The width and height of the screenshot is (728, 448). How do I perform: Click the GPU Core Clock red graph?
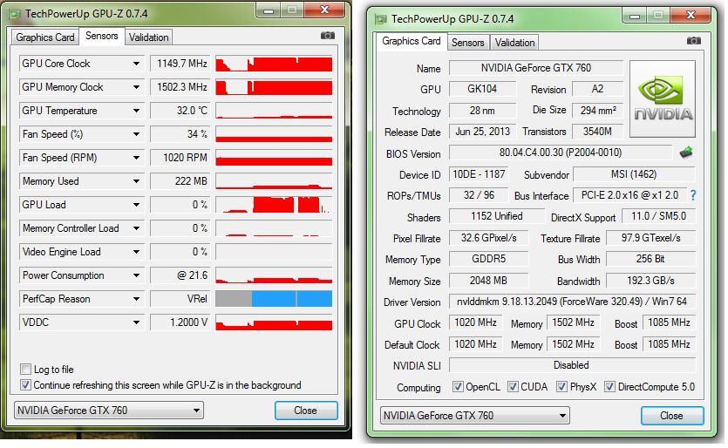click(274, 64)
